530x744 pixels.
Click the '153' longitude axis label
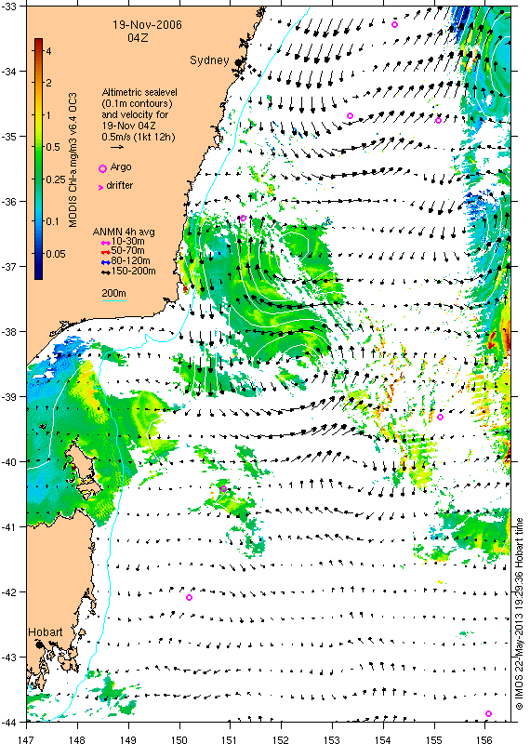tap(332, 738)
